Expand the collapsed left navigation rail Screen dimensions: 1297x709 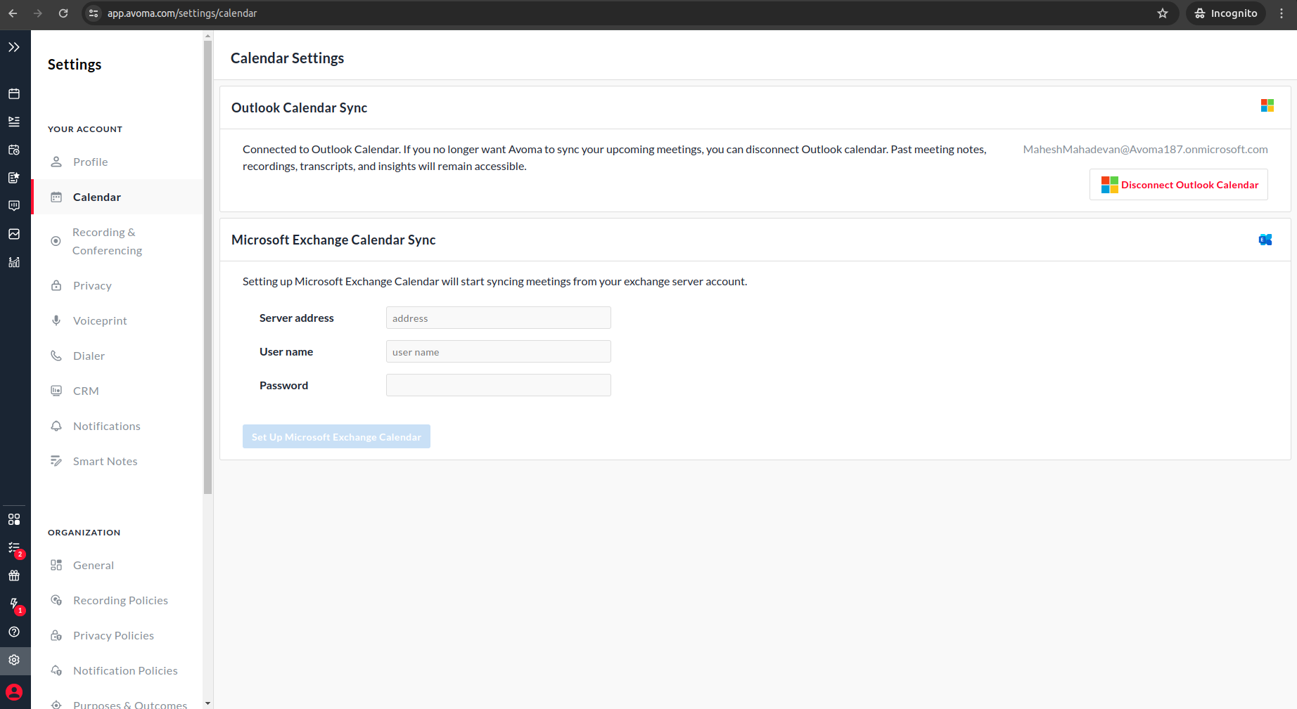click(13, 47)
